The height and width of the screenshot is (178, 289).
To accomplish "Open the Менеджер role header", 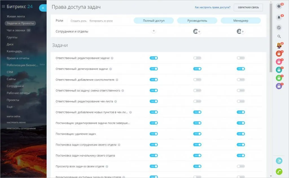I will (x=240, y=21).
